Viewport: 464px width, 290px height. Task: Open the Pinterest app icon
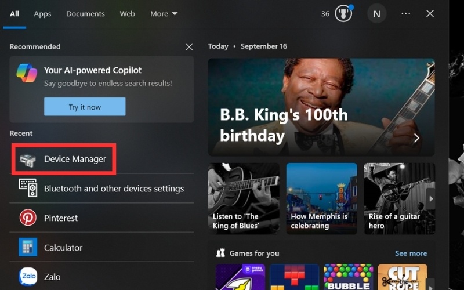28,217
